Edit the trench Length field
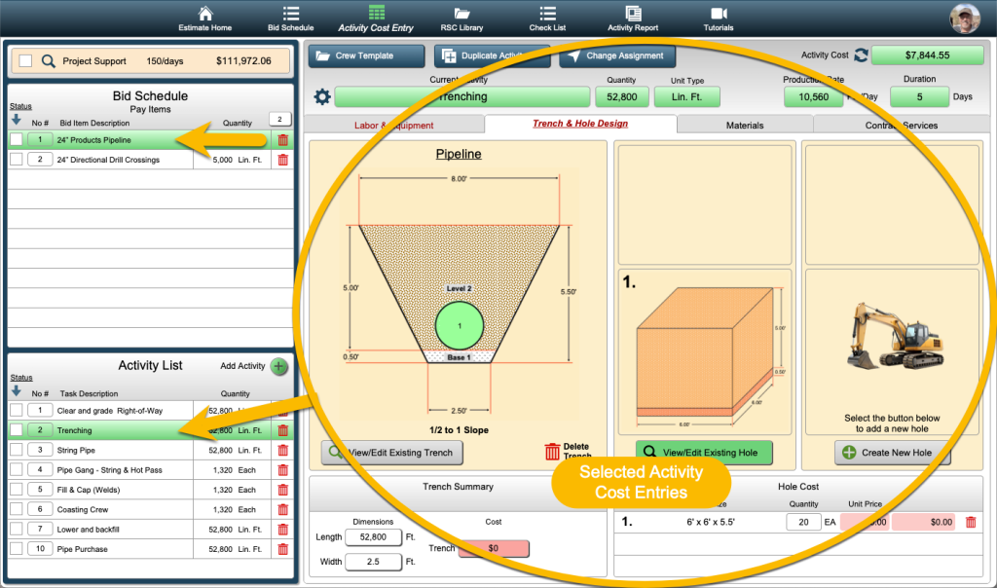Viewport: 997px width, 588px height. click(373, 537)
